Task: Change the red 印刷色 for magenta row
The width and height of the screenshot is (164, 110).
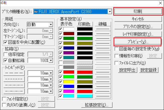Action: (x=85, y=91)
